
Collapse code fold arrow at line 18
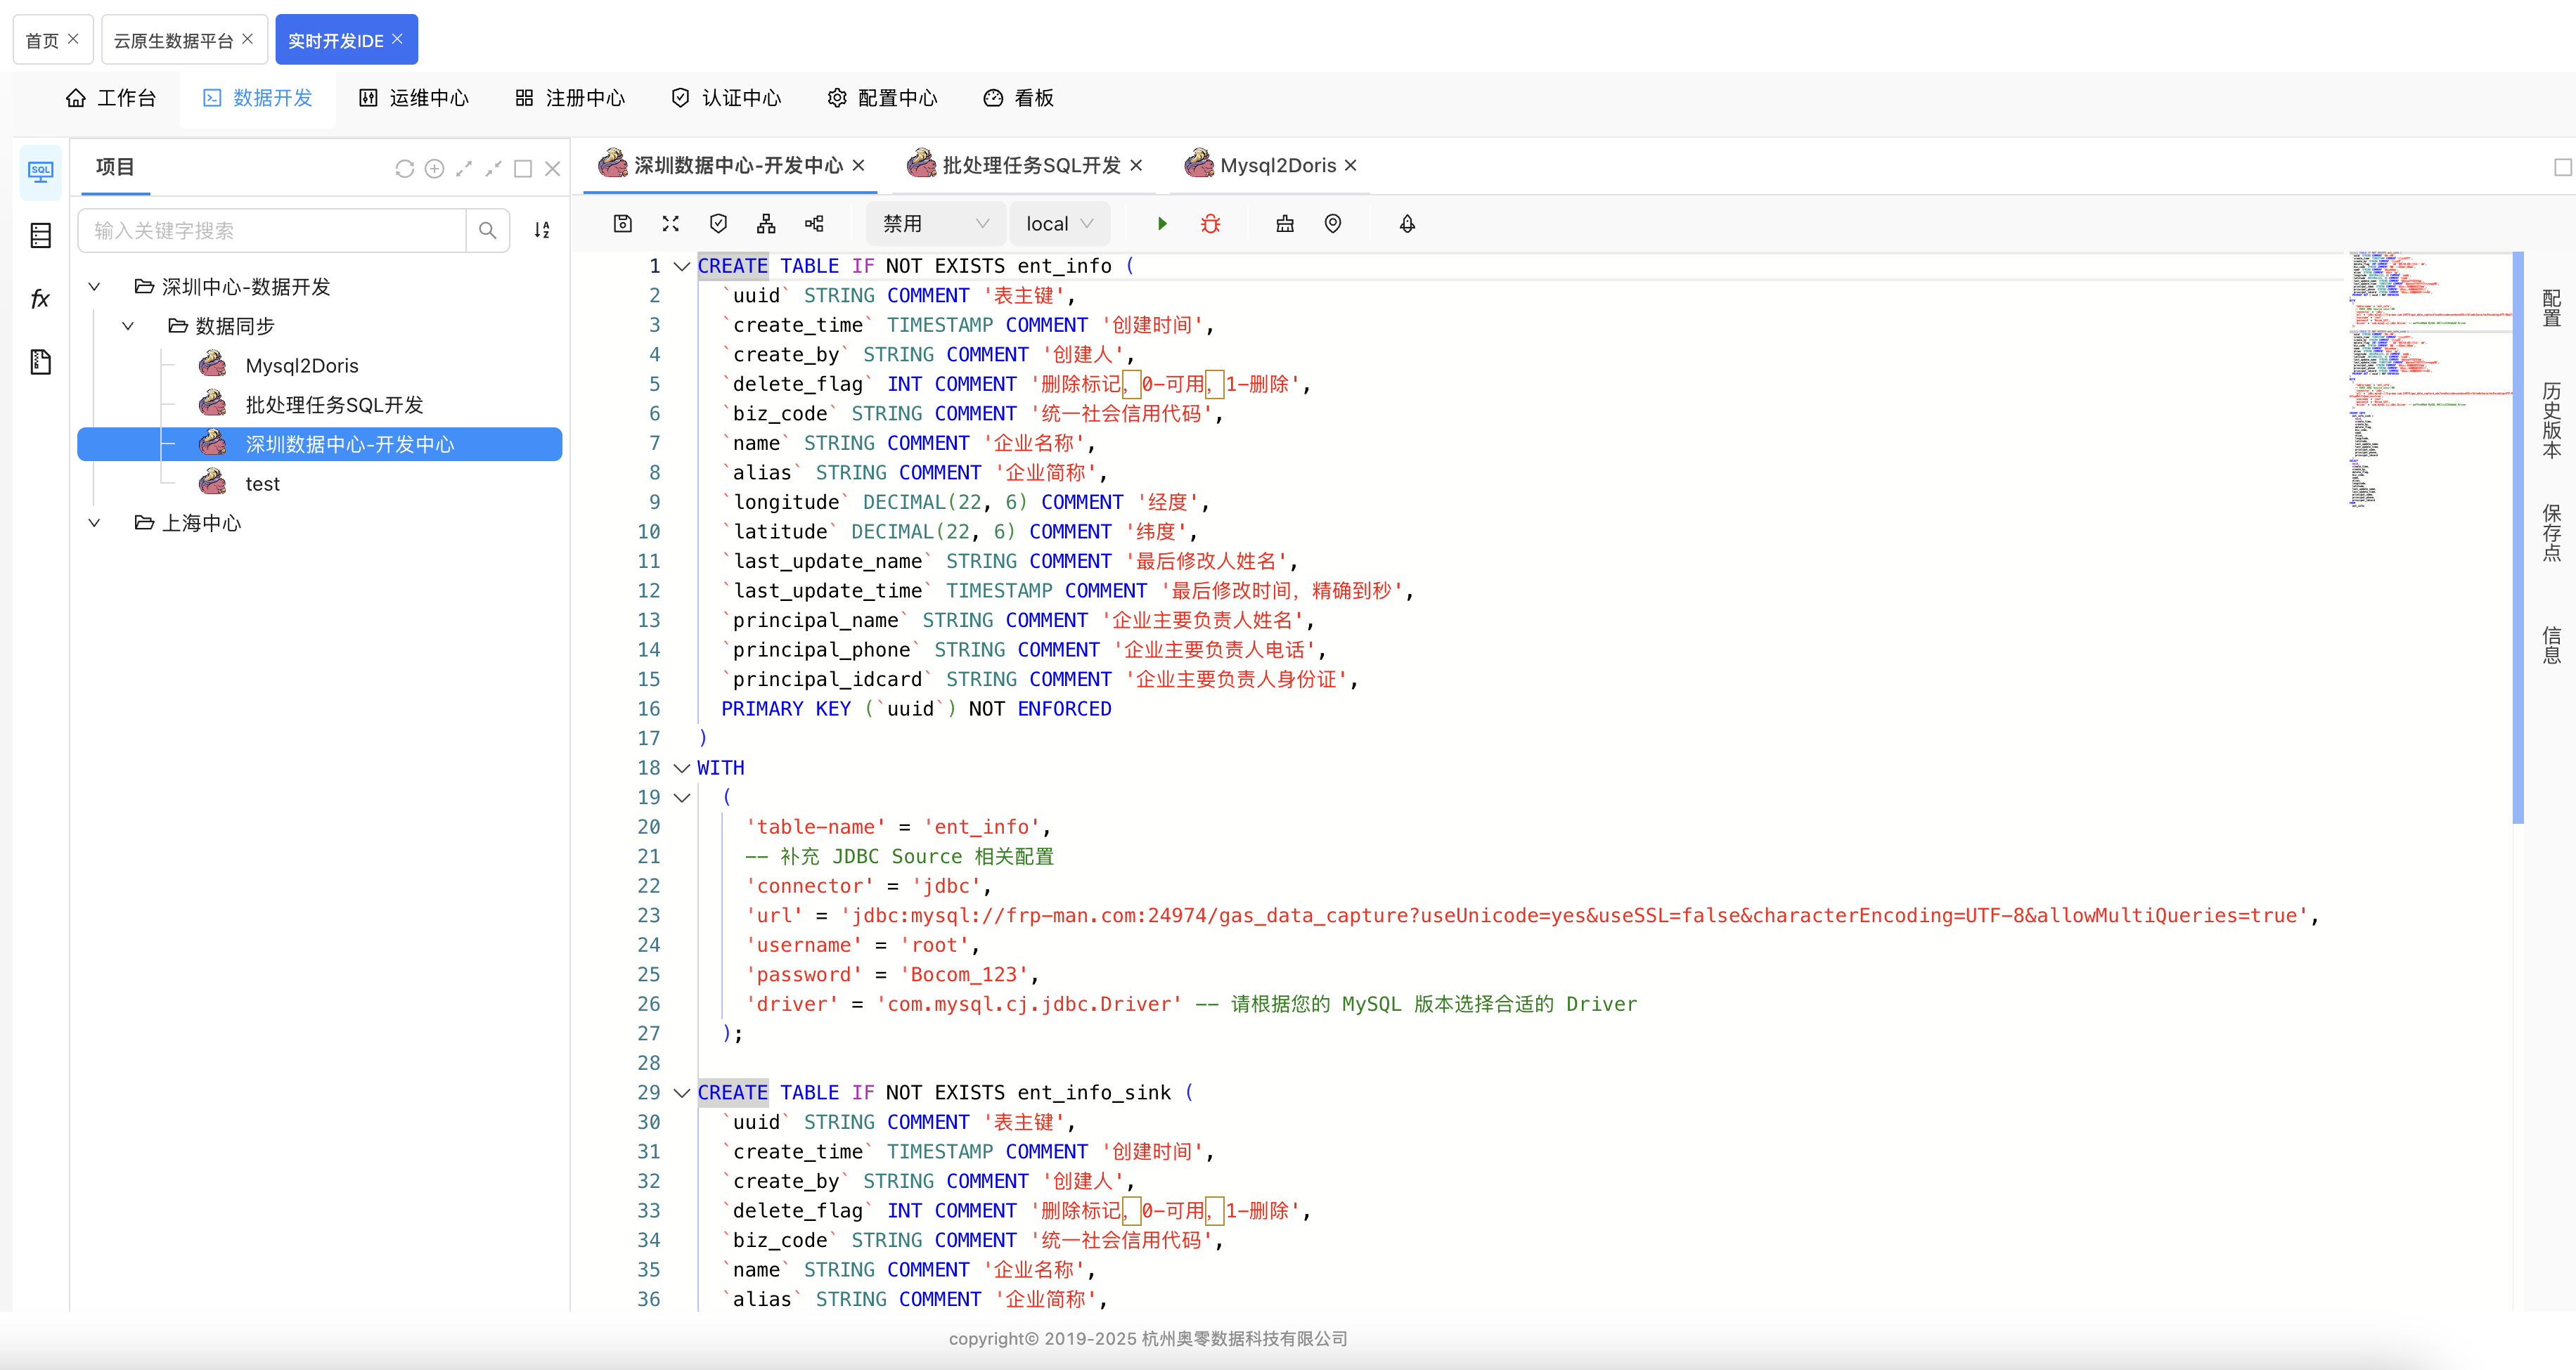coord(682,768)
